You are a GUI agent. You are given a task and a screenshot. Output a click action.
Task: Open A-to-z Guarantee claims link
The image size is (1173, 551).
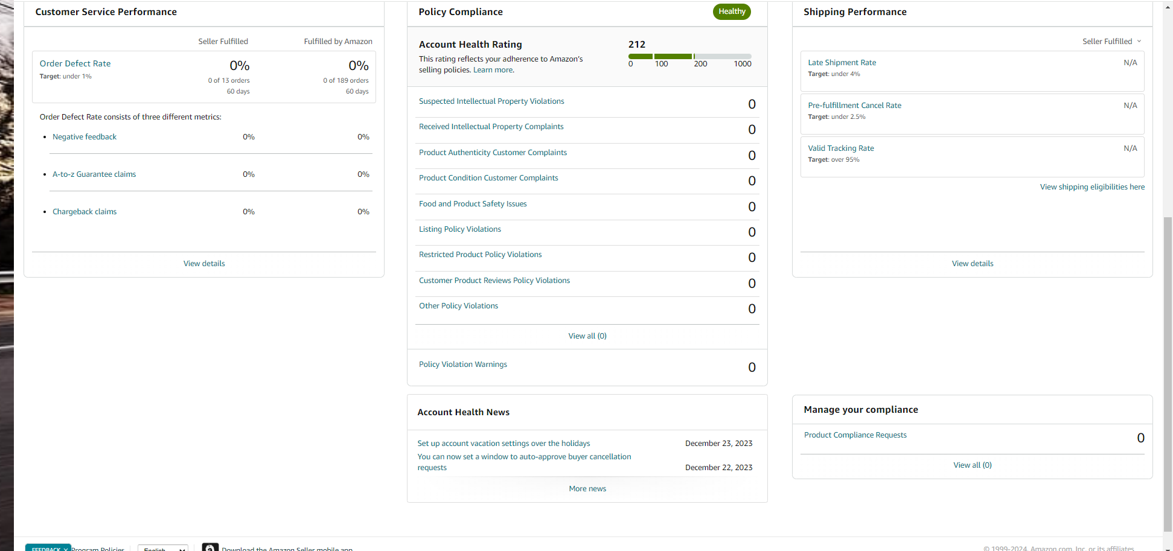tap(94, 174)
